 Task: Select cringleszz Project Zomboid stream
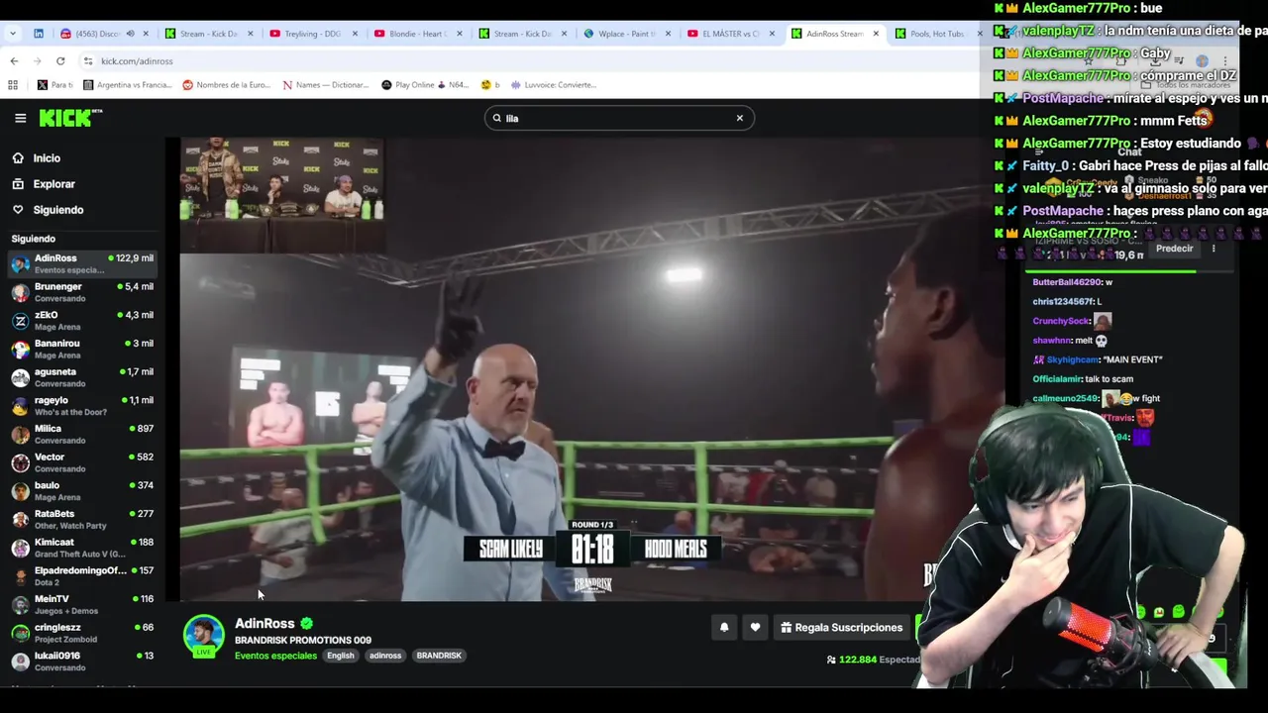(83, 633)
